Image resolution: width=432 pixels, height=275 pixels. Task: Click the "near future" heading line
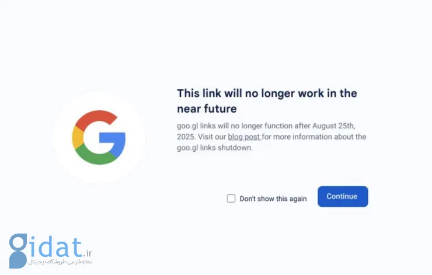click(207, 109)
